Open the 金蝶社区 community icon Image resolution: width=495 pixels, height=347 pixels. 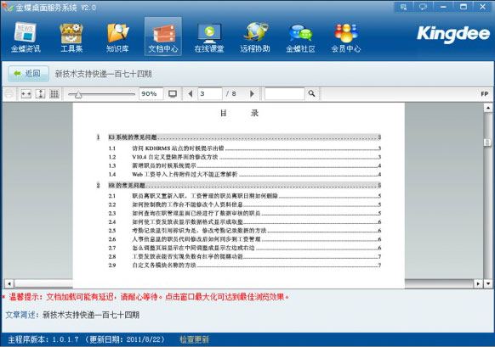(300, 37)
